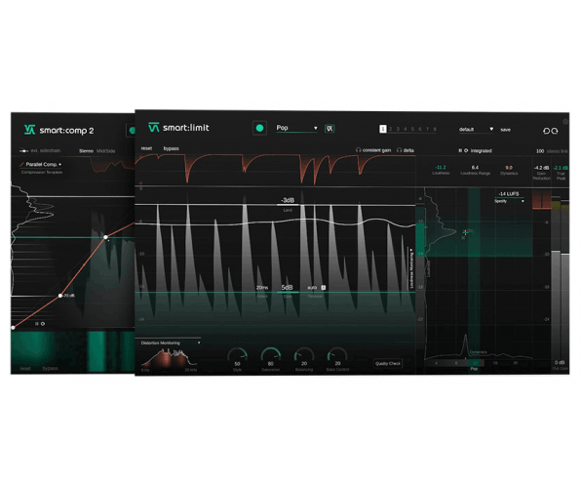
Task: Click the sonible logo icon beside Pop profile
Action: tap(330, 129)
